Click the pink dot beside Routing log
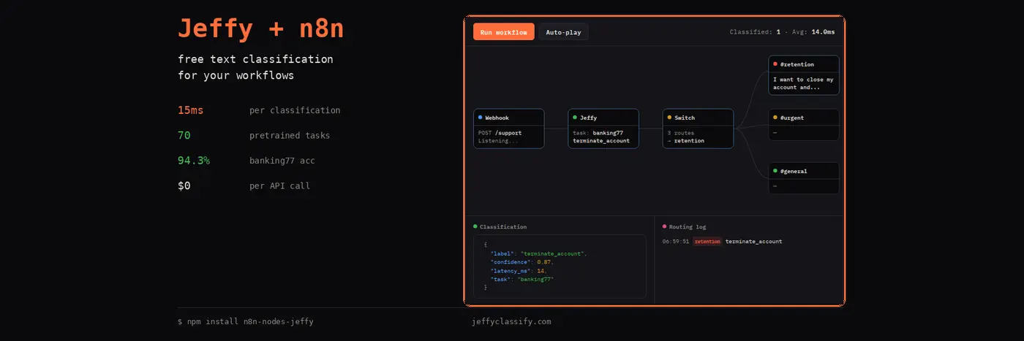This screenshot has height=341, width=1024. click(x=664, y=227)
